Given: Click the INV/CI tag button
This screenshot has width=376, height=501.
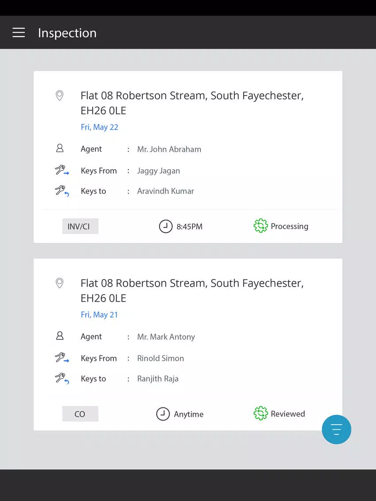Looking at the screenshot, I should (x=80, y=226).
